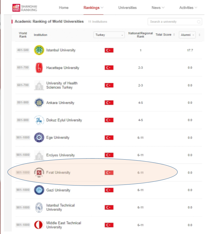This screenshot has height=234, width=207.
Task: Click Turkey flag in Istanbul Technical row
Action: [x=109, y=207]
